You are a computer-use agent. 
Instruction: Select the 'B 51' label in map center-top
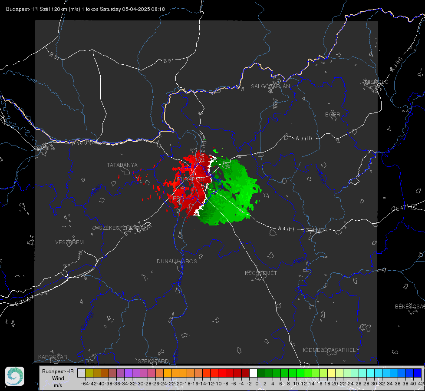tap(168, 61)
